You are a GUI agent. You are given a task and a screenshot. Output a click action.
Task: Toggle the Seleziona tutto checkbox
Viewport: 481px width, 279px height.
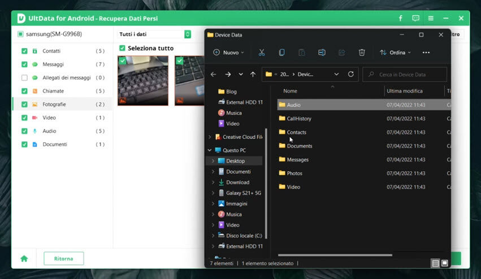pos(122,48)
